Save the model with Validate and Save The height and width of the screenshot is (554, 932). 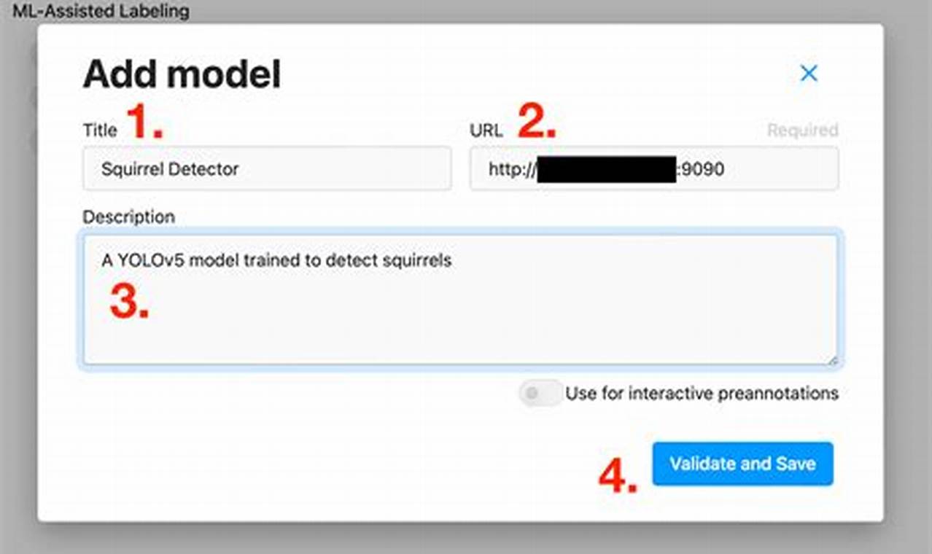point(742,464)
